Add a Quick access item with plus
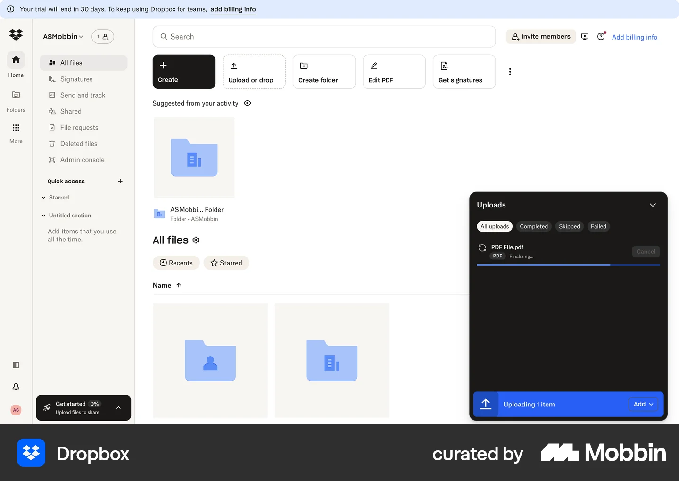This screenshot has height=481, width=679. (120, 181)
